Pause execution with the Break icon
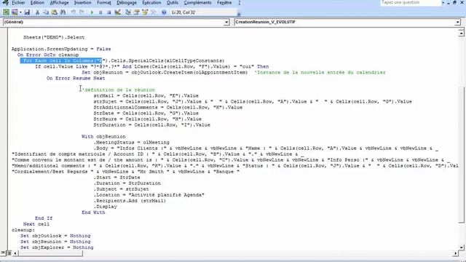466x262 pixels. pos(100,12)
